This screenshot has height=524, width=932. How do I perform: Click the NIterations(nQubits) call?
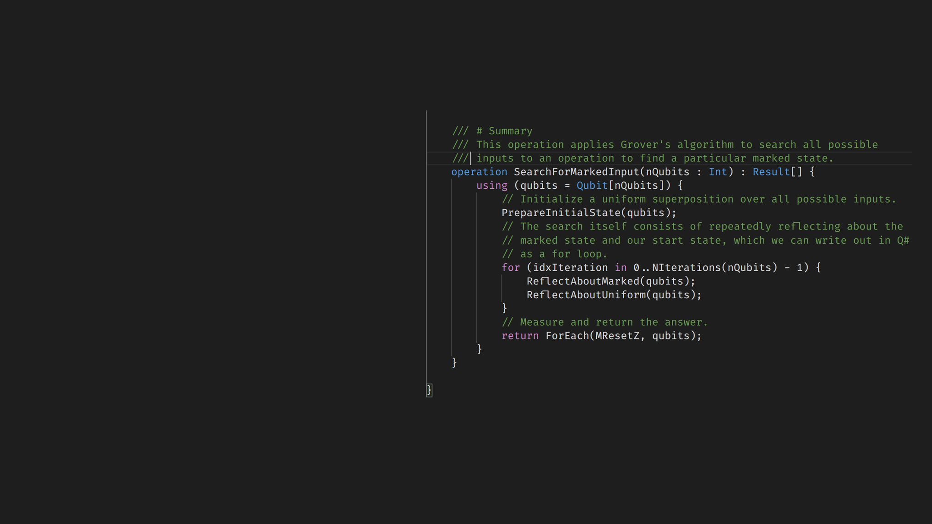[x=714, y=267]
